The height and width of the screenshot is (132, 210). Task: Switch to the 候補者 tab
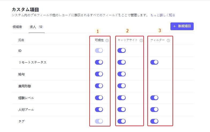[x=17, y=27]
